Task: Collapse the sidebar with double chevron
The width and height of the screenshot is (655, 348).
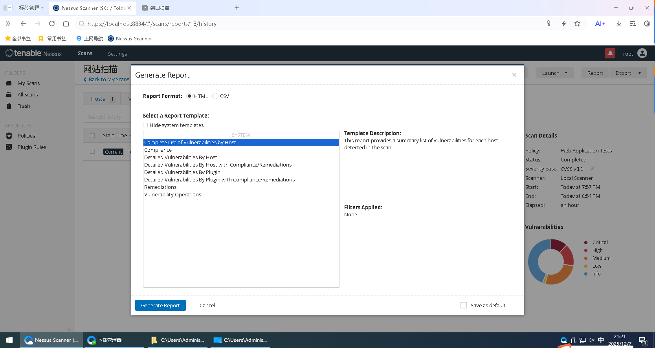Action: click(x=69, y=329)
